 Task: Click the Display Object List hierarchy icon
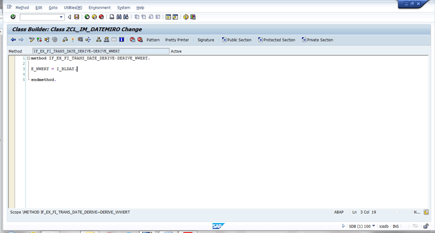[x=99, y=40]
